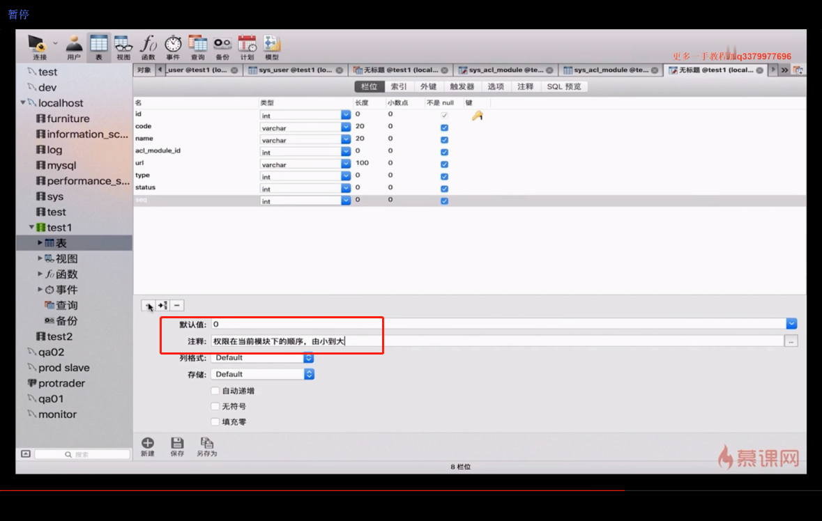
Task: Enable the 无符号 unsigned checkbox
Action: point(215,406)
